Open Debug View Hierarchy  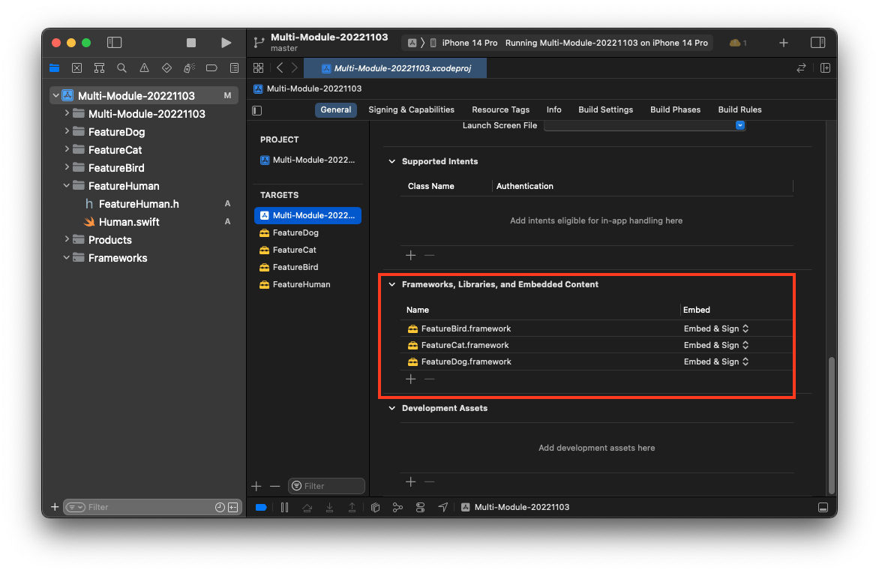coord(375,508)
